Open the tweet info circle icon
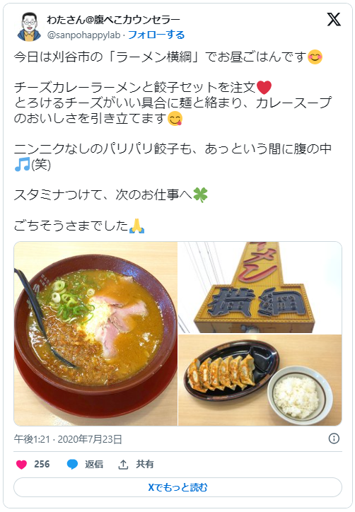This screenshot has width=355, height=512. [334, 438]
